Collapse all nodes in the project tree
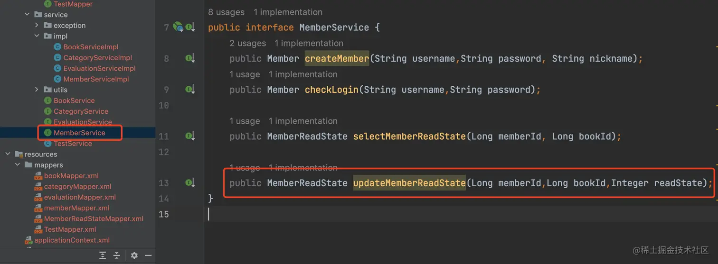The width and height of the screenshot is (718, 264). 117,255
